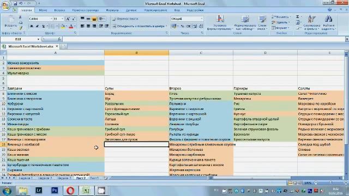This screenshot has height=196, width=349.
Task: Open the Formulas (Формулы) ribbon tab
Action: pyautogui.click(x=112, y=10)
